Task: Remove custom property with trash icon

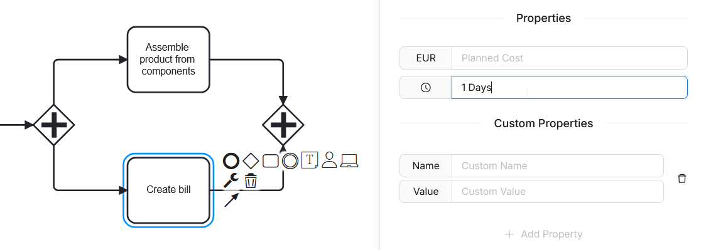Action: click(x=682, y=179)
